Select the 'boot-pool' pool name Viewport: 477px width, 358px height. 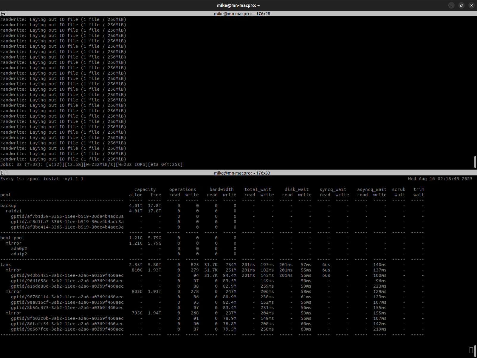12,238
